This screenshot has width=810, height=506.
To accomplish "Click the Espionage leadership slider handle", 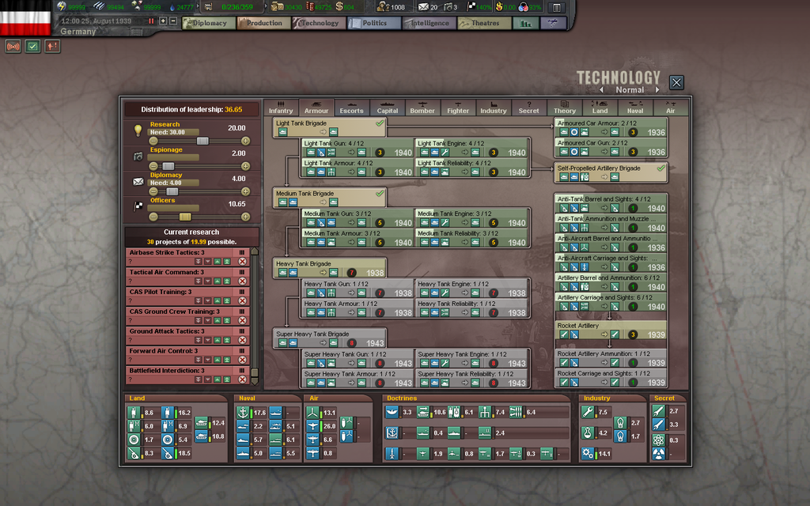I will tap(168, 166).
